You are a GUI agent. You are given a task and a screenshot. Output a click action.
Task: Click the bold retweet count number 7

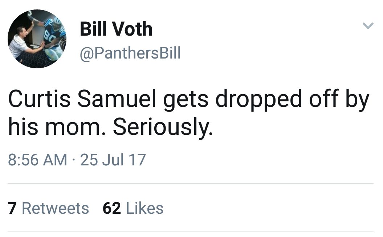click(x=12, y=208)
